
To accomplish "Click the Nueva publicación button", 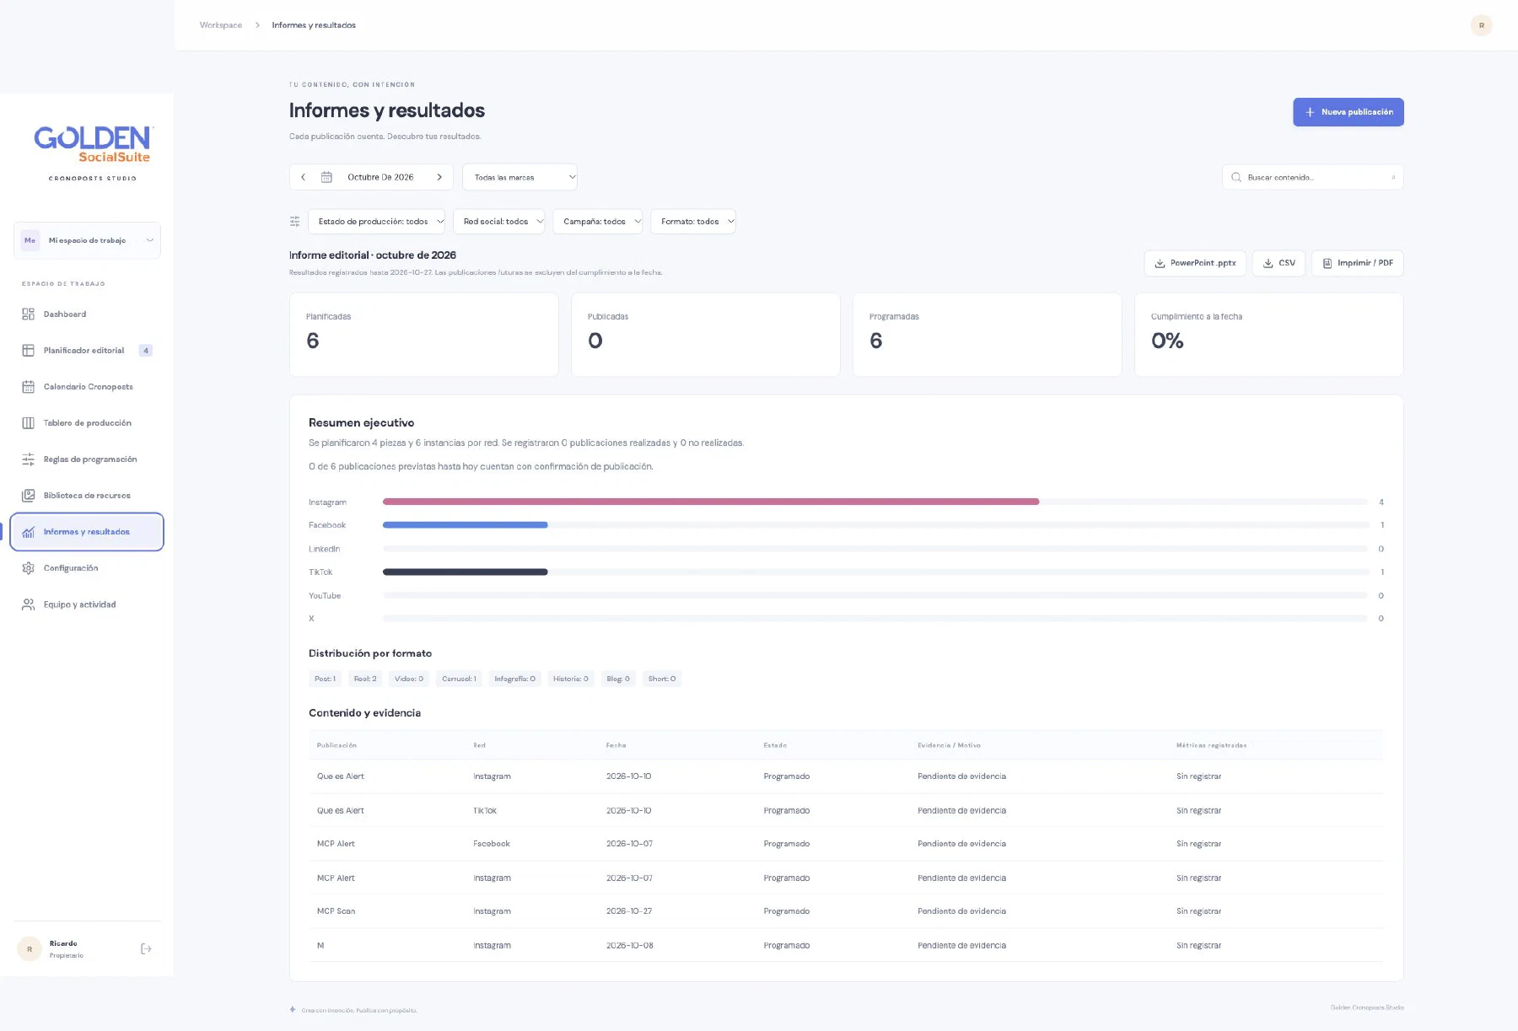I will 1348,112.
